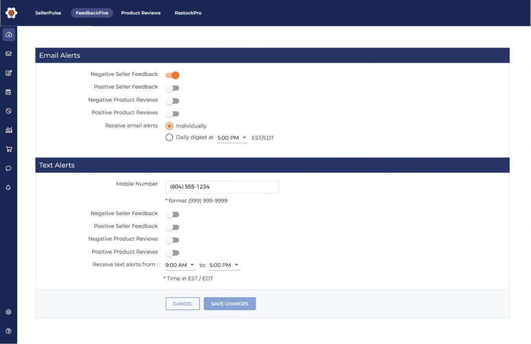Click the "Mobile Number" label
This screenshot has width=531, height=344.
(137, 184)
